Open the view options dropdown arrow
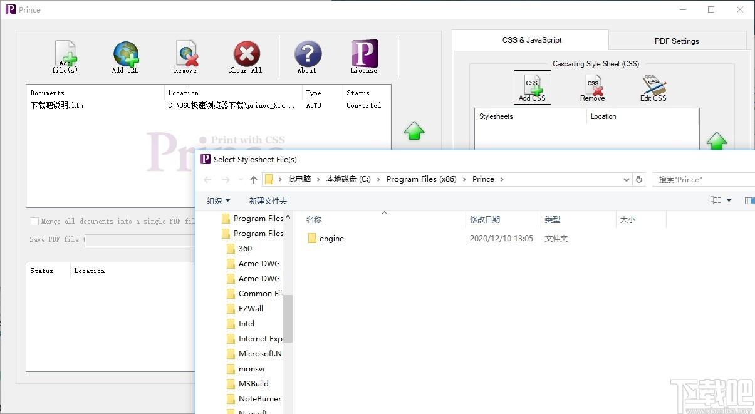This screenshot has height=414, width=755. (x=729, y=200)
